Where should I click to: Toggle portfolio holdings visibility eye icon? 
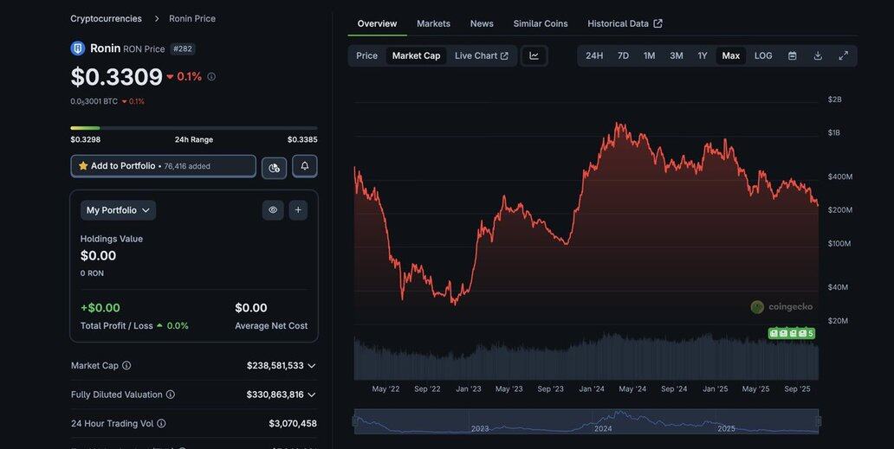273,210
